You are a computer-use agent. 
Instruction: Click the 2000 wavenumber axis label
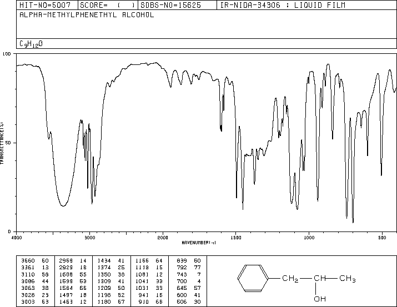163,238
